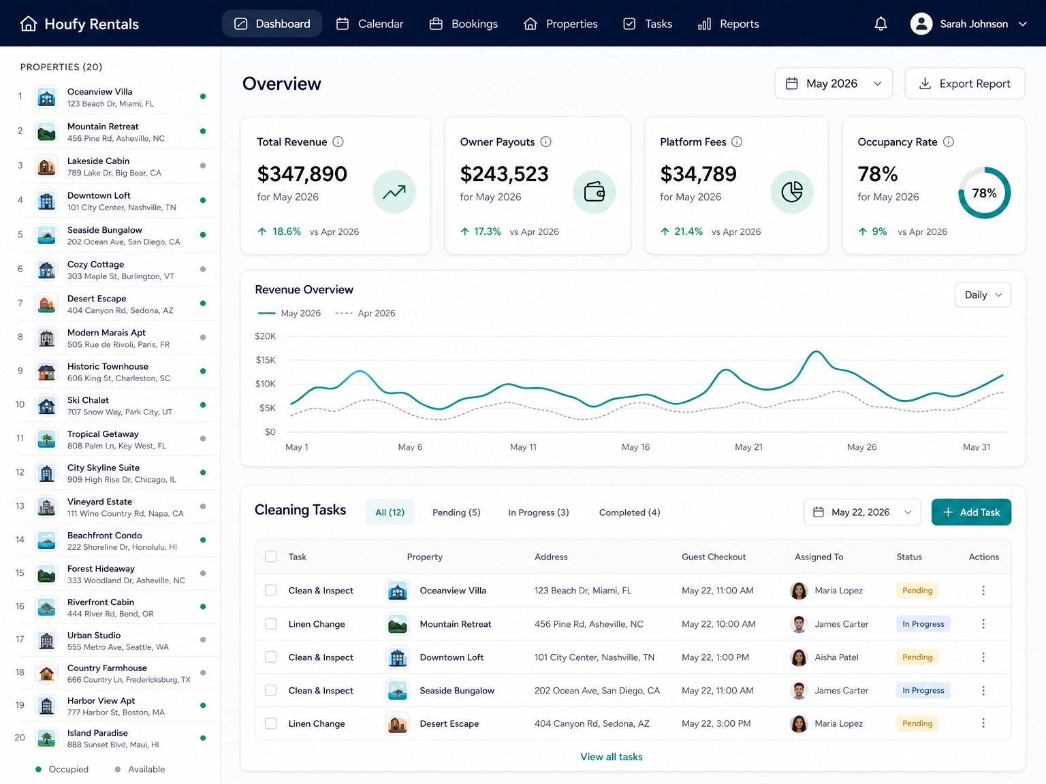Viewport: 1046px width, 784px height.
Task: Click Tropical Getaway property icon in sidebar
Action: [46, 439]
